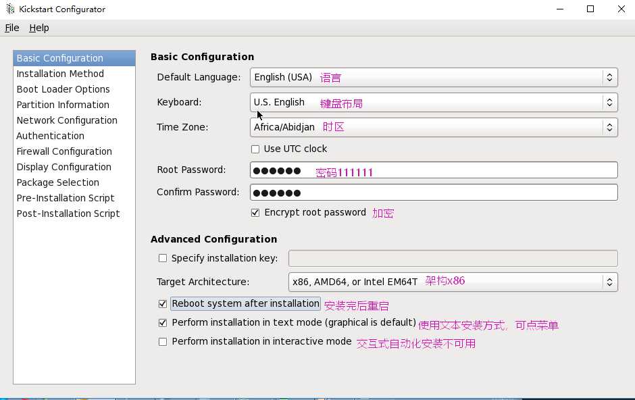Select Authentication in sidebar list
635x400 pixels.
click(x=74, y=136)
